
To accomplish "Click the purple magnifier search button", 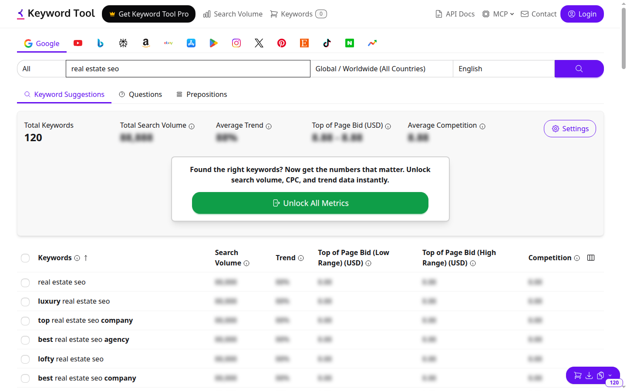I will point(579,69).
